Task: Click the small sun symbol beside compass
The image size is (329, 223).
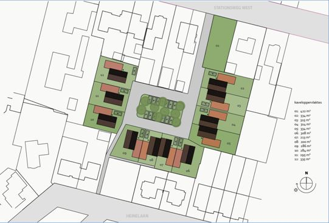Action: 296,190
